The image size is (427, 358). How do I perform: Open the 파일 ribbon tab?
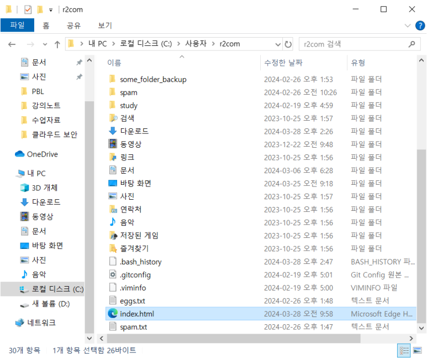coord(18,25)
